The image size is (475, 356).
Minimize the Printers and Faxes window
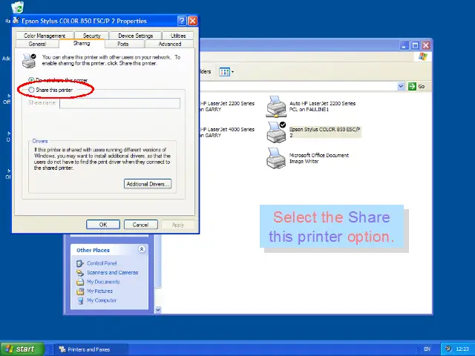click(x=404, y=45)
